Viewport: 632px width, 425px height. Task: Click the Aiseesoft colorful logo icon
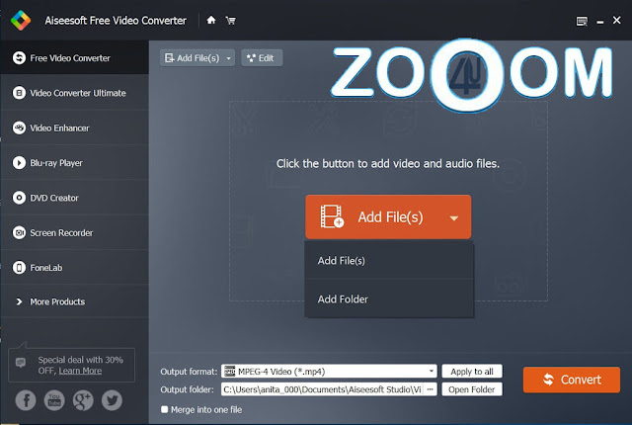click(x=21, y=20)
